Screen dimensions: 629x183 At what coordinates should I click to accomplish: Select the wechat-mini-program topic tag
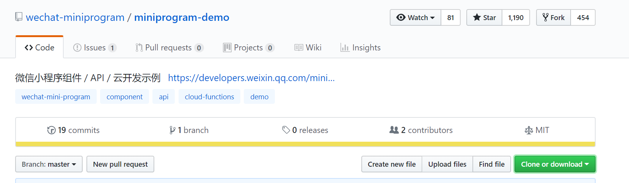tap(56, 97)
